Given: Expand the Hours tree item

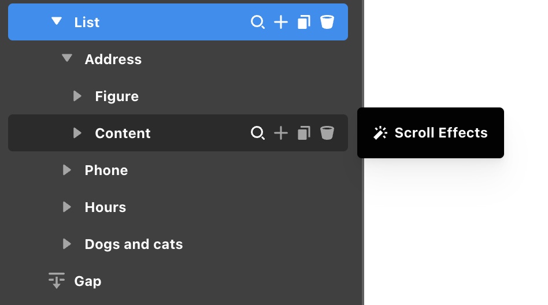Looking at the screenshot, I should click(x=67, y=207).
